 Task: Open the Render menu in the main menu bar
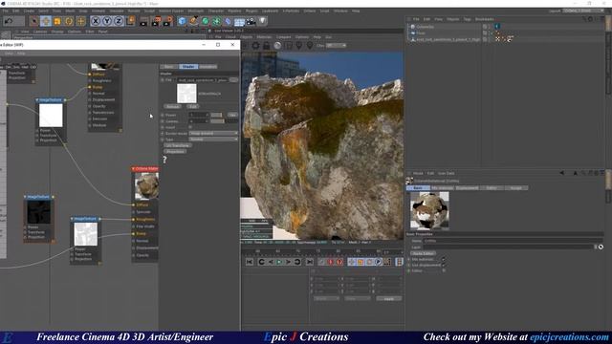pyautogui.click(x=134, y=11)
